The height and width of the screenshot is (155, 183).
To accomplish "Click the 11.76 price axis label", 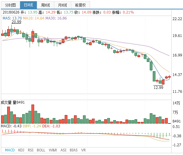I will click(x=177, y=91).
